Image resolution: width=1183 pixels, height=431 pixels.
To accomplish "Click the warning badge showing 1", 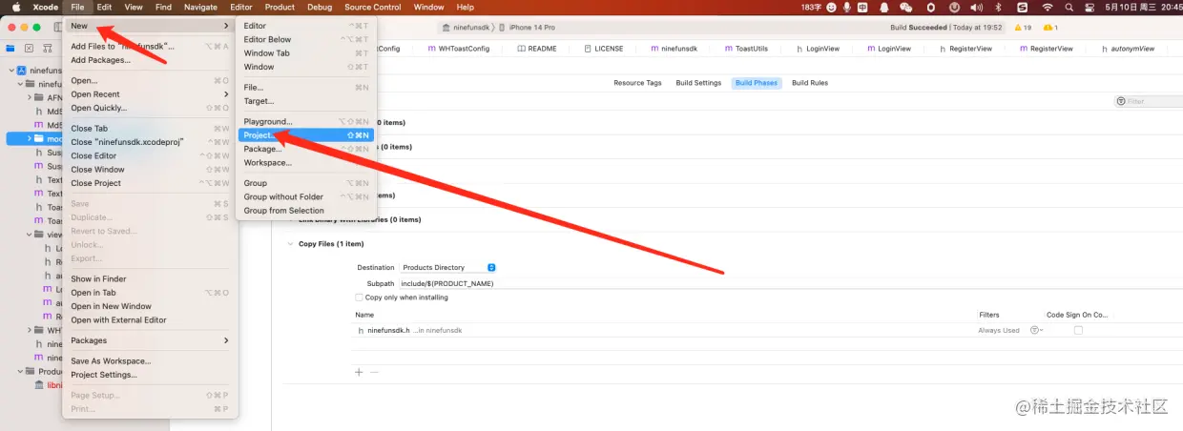I will 1049,28.
